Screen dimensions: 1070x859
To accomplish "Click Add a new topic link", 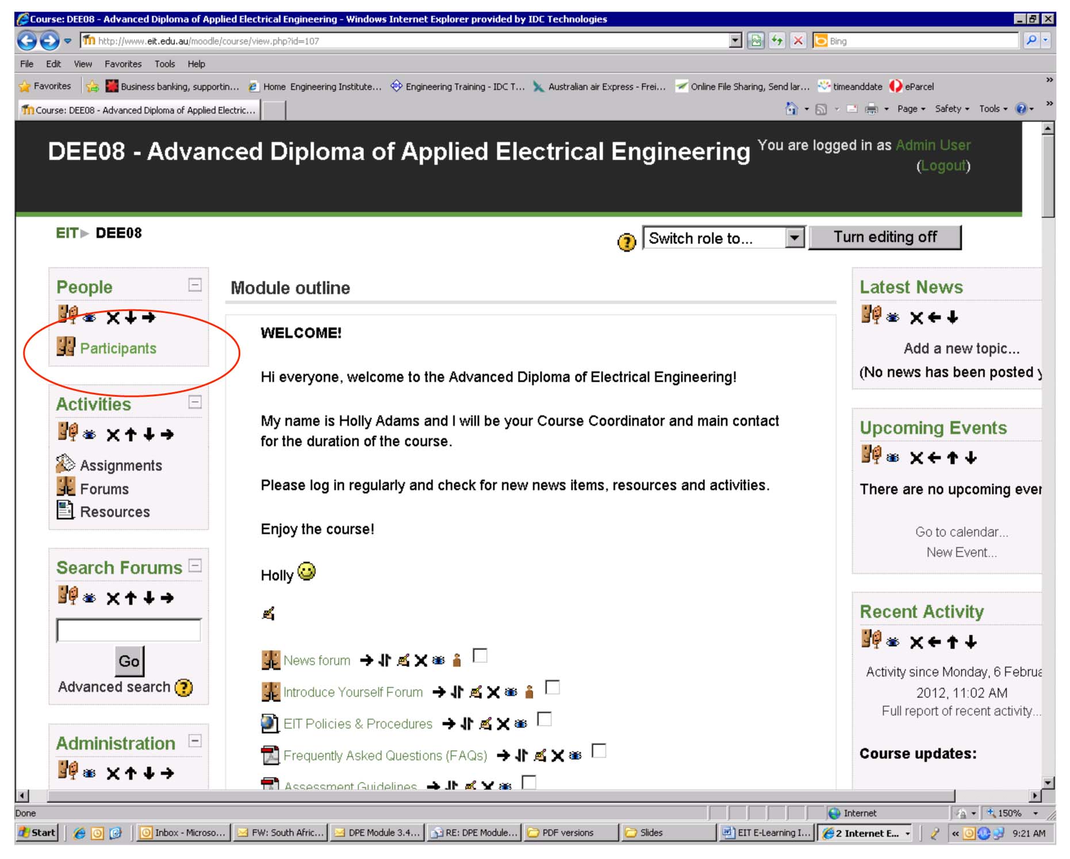I will click(x=961, y=348).
